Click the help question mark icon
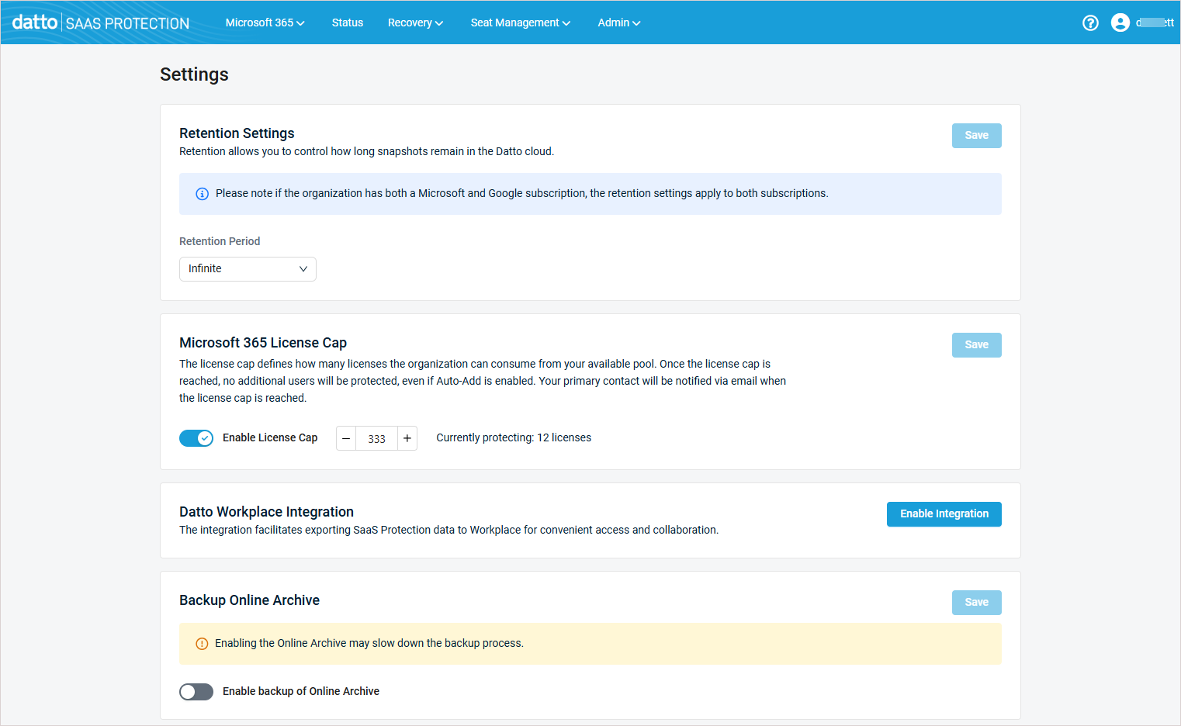The image size is (1181, 726). click(1090, 22)
